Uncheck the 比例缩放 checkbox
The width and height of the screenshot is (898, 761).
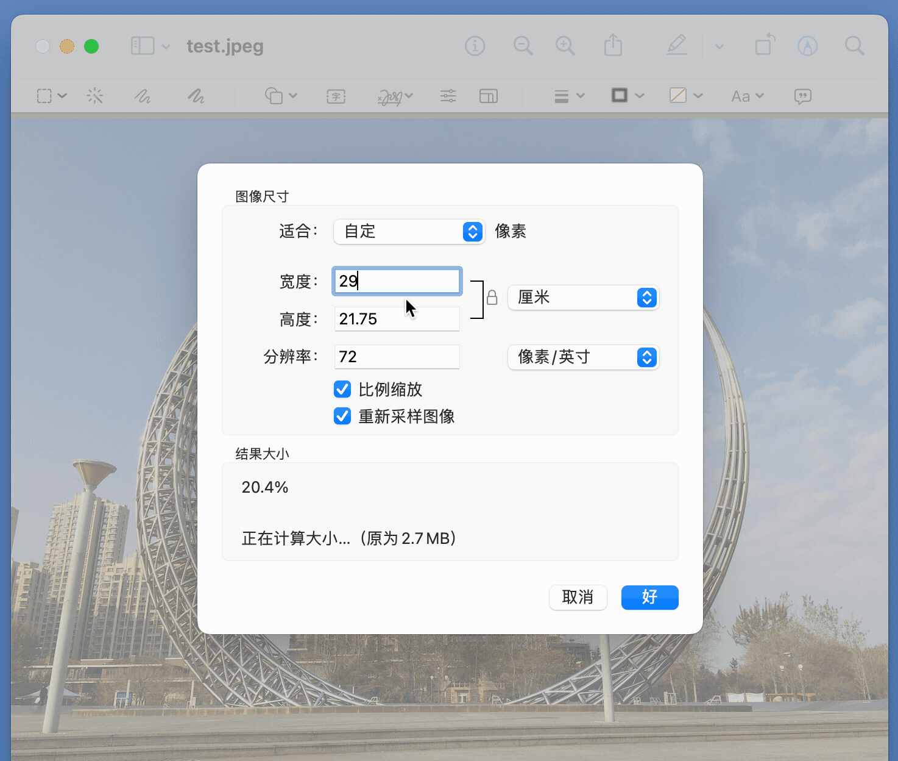point(342,389)
